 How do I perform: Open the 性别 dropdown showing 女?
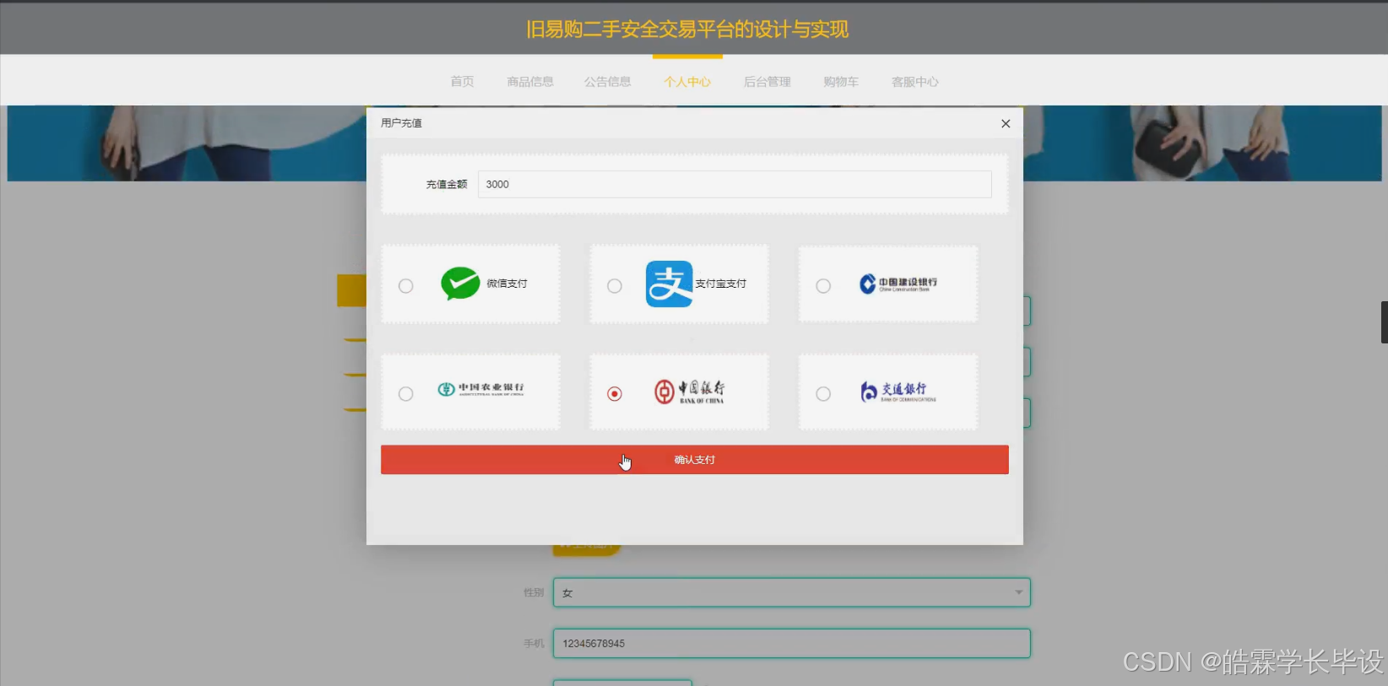point(792,592)
